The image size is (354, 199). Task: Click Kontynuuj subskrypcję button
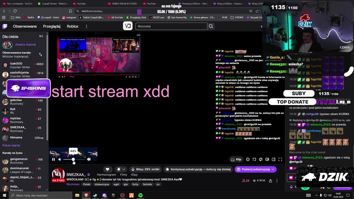198,169
